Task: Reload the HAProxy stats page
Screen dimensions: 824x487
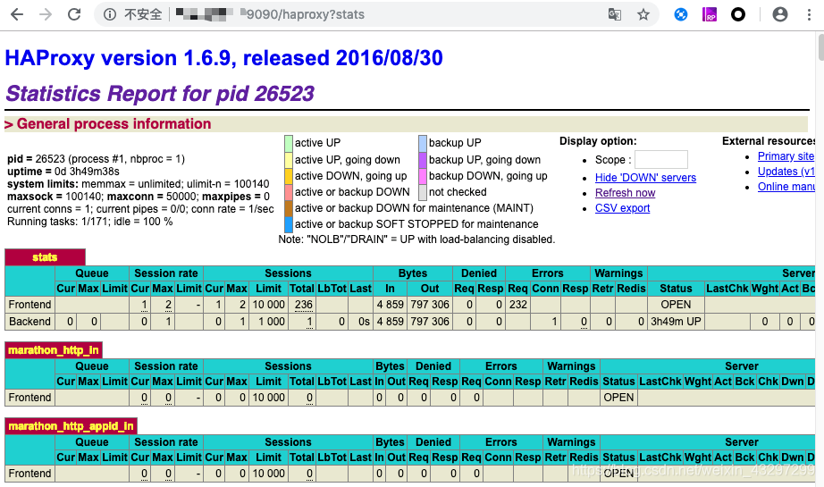Action: coord(74,14)
